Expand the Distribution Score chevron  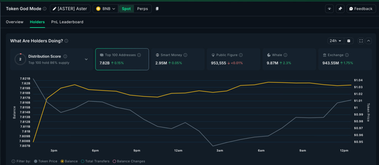(86, 59)
